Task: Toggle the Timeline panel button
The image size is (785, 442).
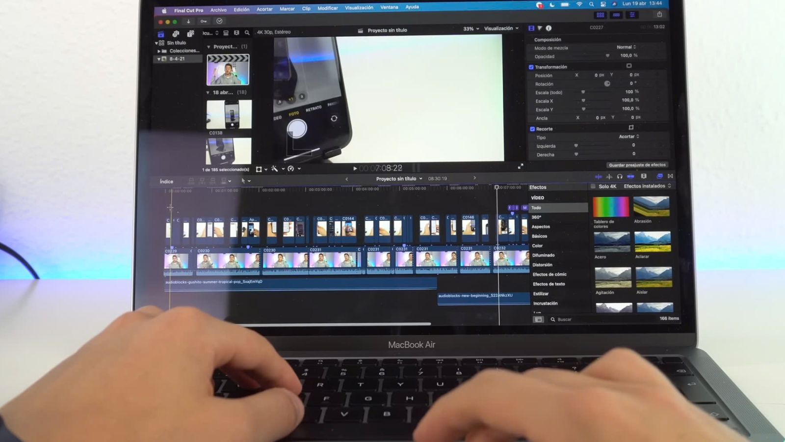Action: pyautogui.click(x=616, y=15)
